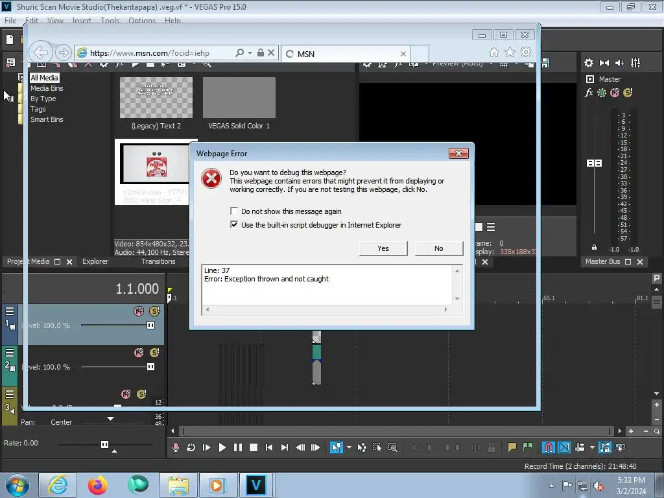664x498 pixels.
Task: Open the Auto Ripple dropdown arrow
Action: coord(592,447)
